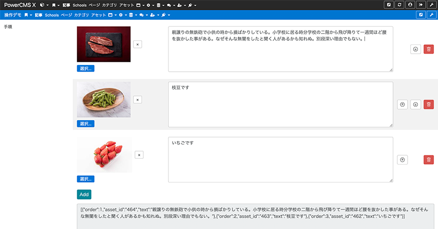438x229 pixels.
Task: Open カテゴリ in the black top bar
Action: (109, 5)
